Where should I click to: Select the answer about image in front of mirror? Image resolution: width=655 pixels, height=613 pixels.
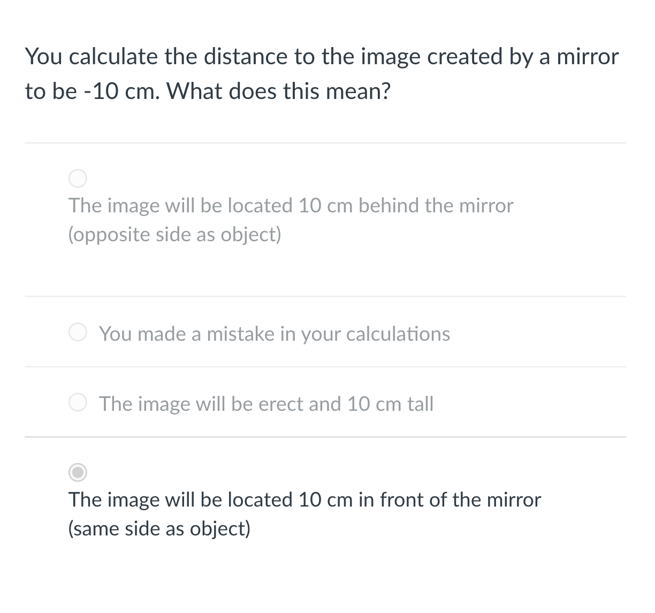(x=304, y=500)
